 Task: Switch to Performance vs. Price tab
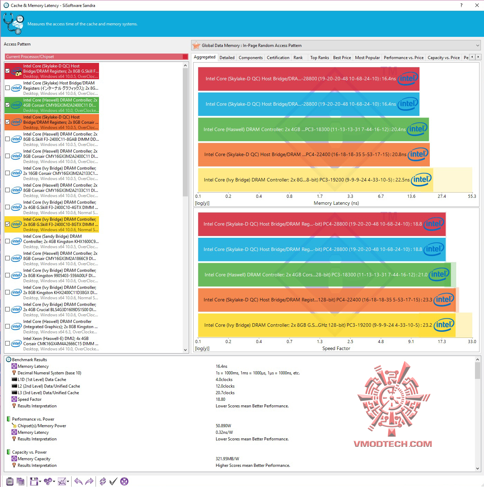tap(404, 58)
